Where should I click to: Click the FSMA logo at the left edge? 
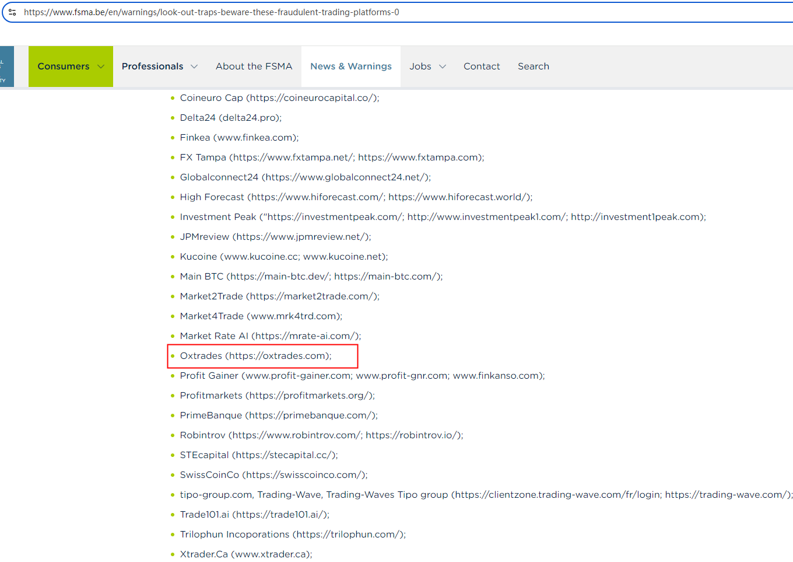point(6,67)
